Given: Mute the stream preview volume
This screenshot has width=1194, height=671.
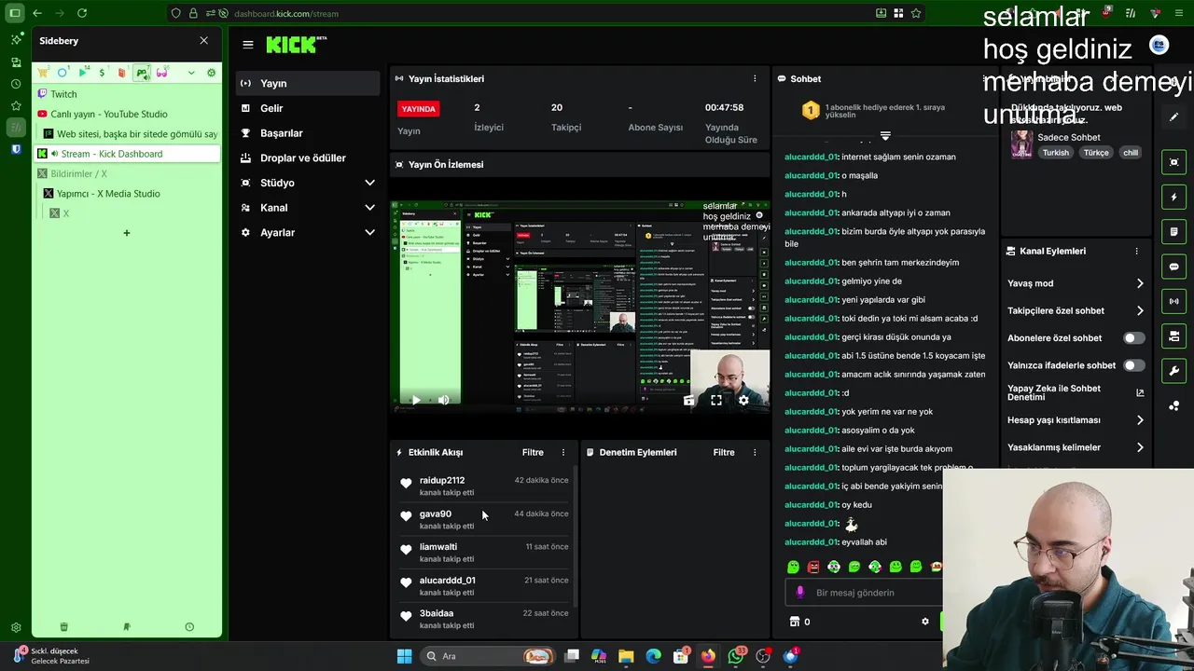Looking at the screenshot, I should pos(443,400).
